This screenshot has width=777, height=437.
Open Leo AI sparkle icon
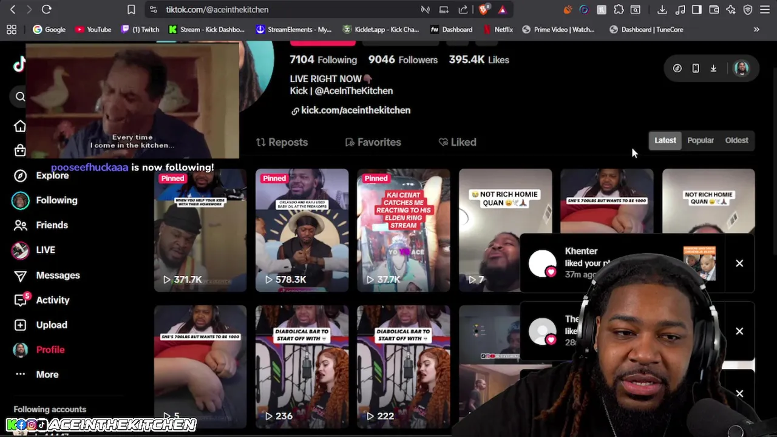pos(731,10)
